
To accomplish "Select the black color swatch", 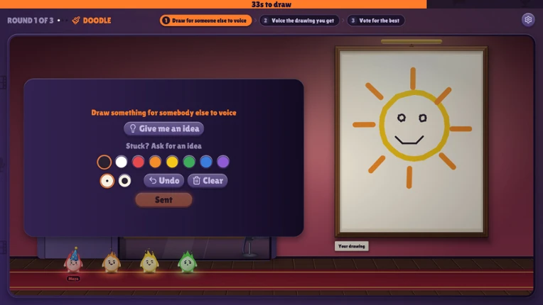I will (x=104, y=162).
